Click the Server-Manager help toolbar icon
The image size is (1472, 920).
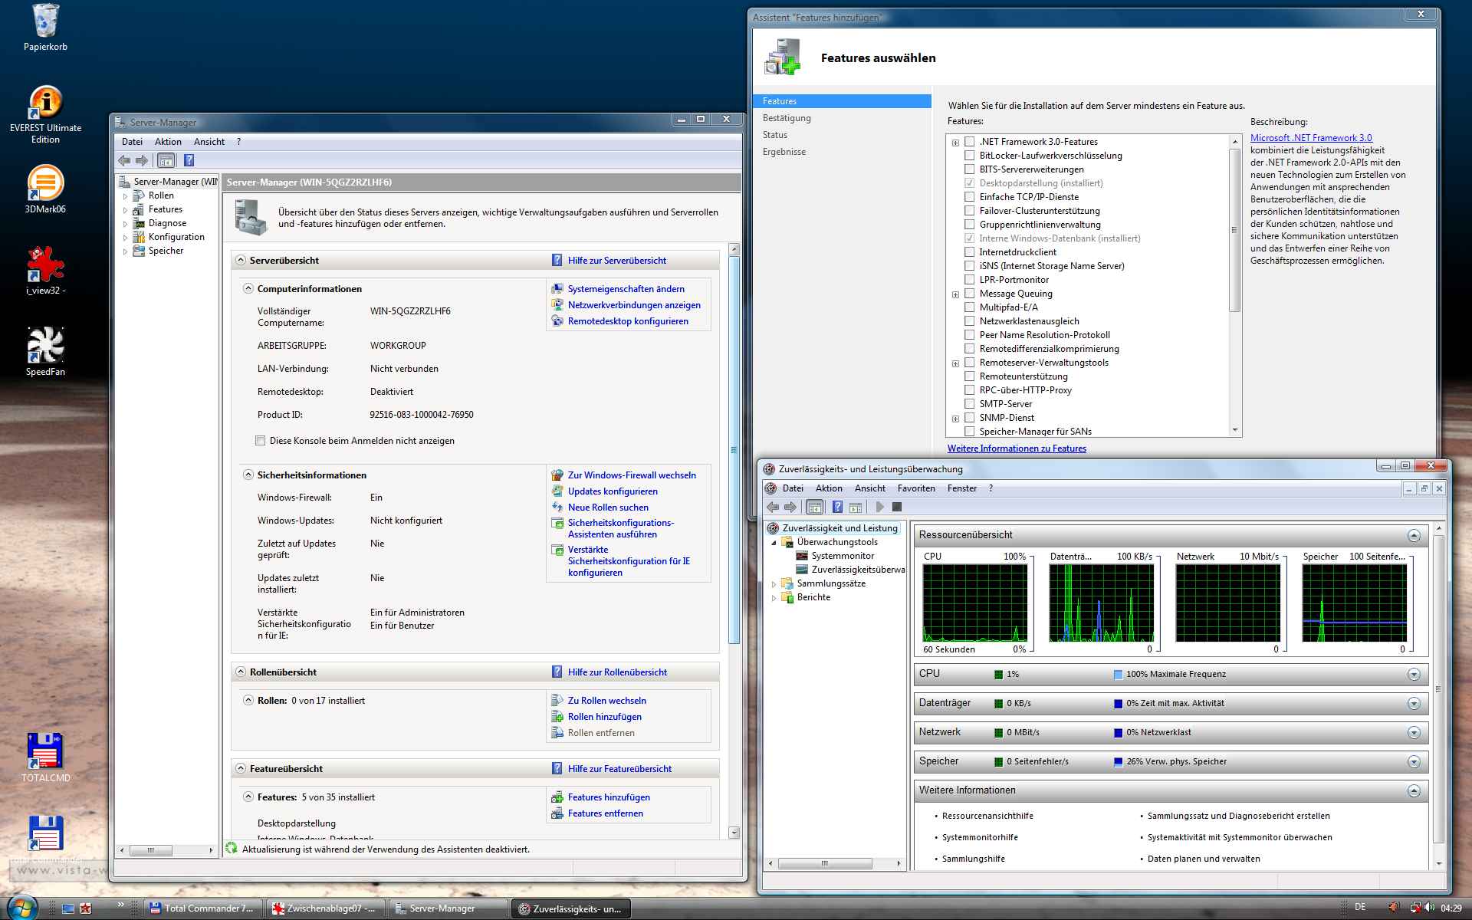point(189,160)
